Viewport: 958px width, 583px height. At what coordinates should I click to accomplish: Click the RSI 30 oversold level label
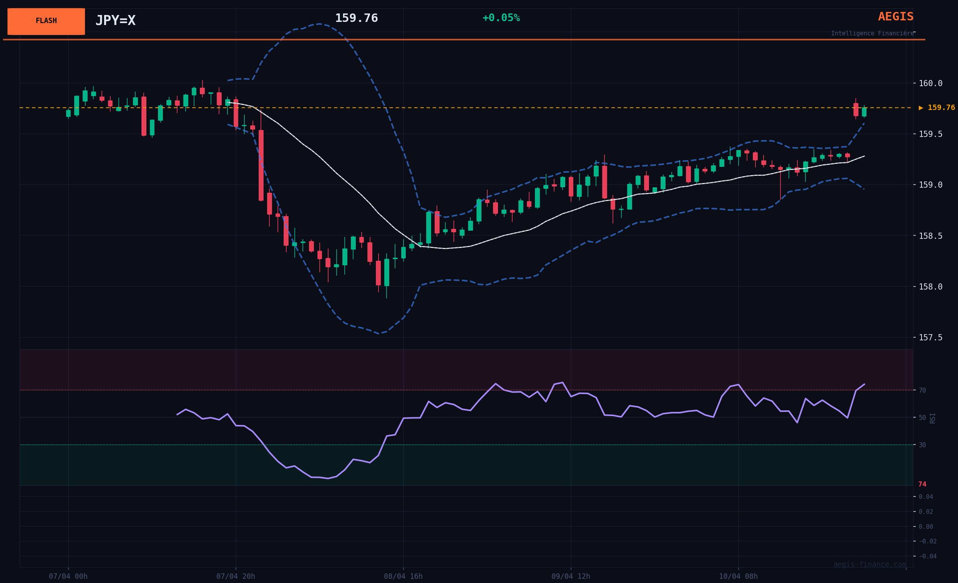point(922,445)
